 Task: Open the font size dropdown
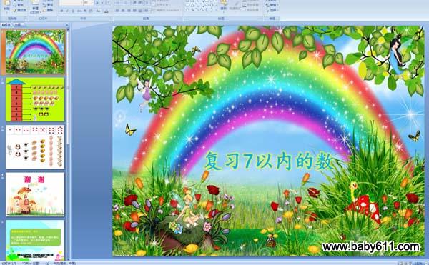tap(89, 2)
